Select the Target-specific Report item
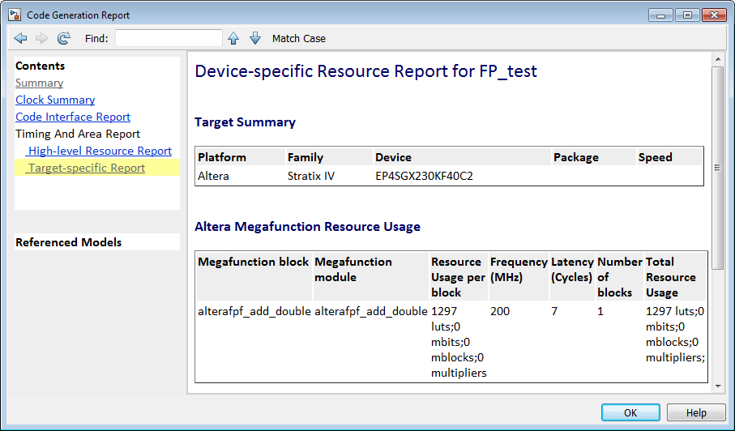The image size is (735, 431). tap(87, 168)
